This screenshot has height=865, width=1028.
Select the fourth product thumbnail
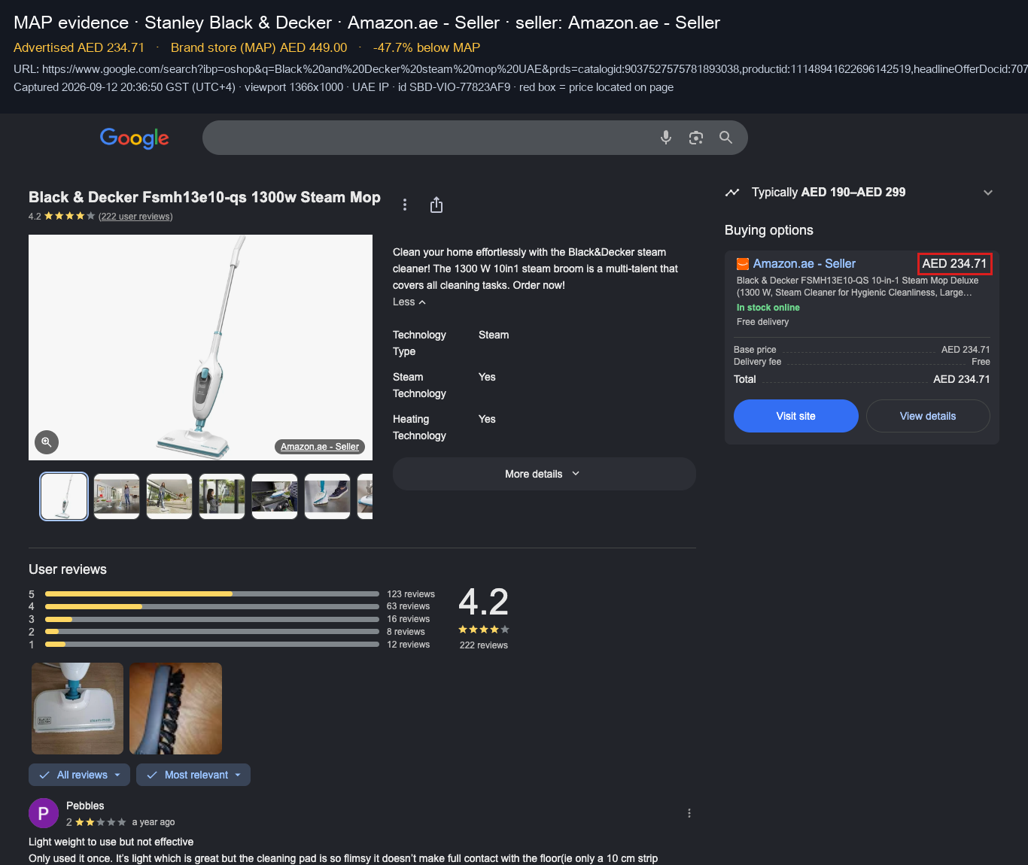pyautogui.click(x=222, y=496)
